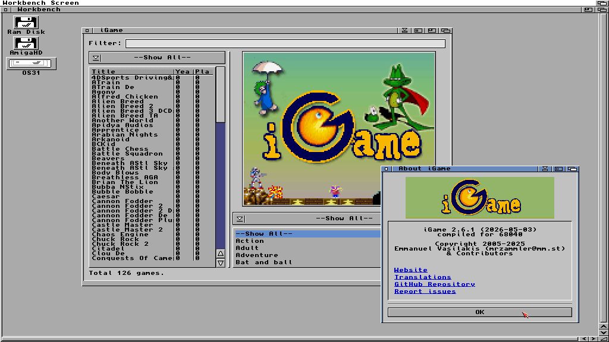Click the Yea column header
Image resolution: width=609 pixels, height=342 pixels.
(183, 72)
